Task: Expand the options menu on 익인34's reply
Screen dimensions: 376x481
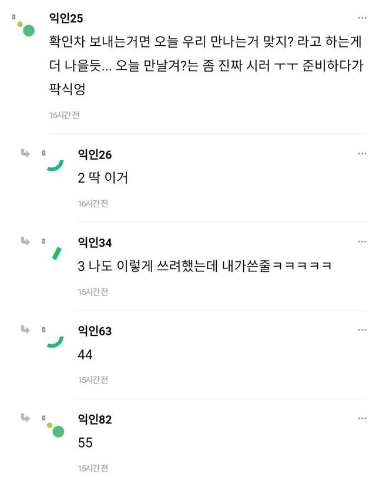Action: 362,242
